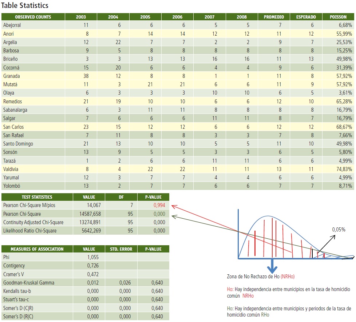Click the POISSON column header
Viewport: 356px width, 322px height.
point(338,17)
